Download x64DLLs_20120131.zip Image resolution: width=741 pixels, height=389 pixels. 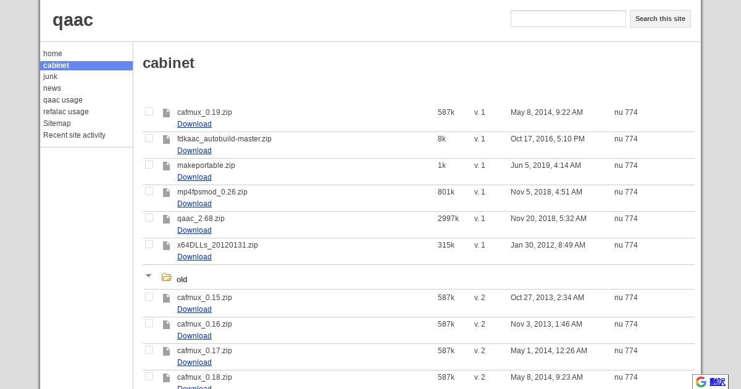tap(195, 257)
